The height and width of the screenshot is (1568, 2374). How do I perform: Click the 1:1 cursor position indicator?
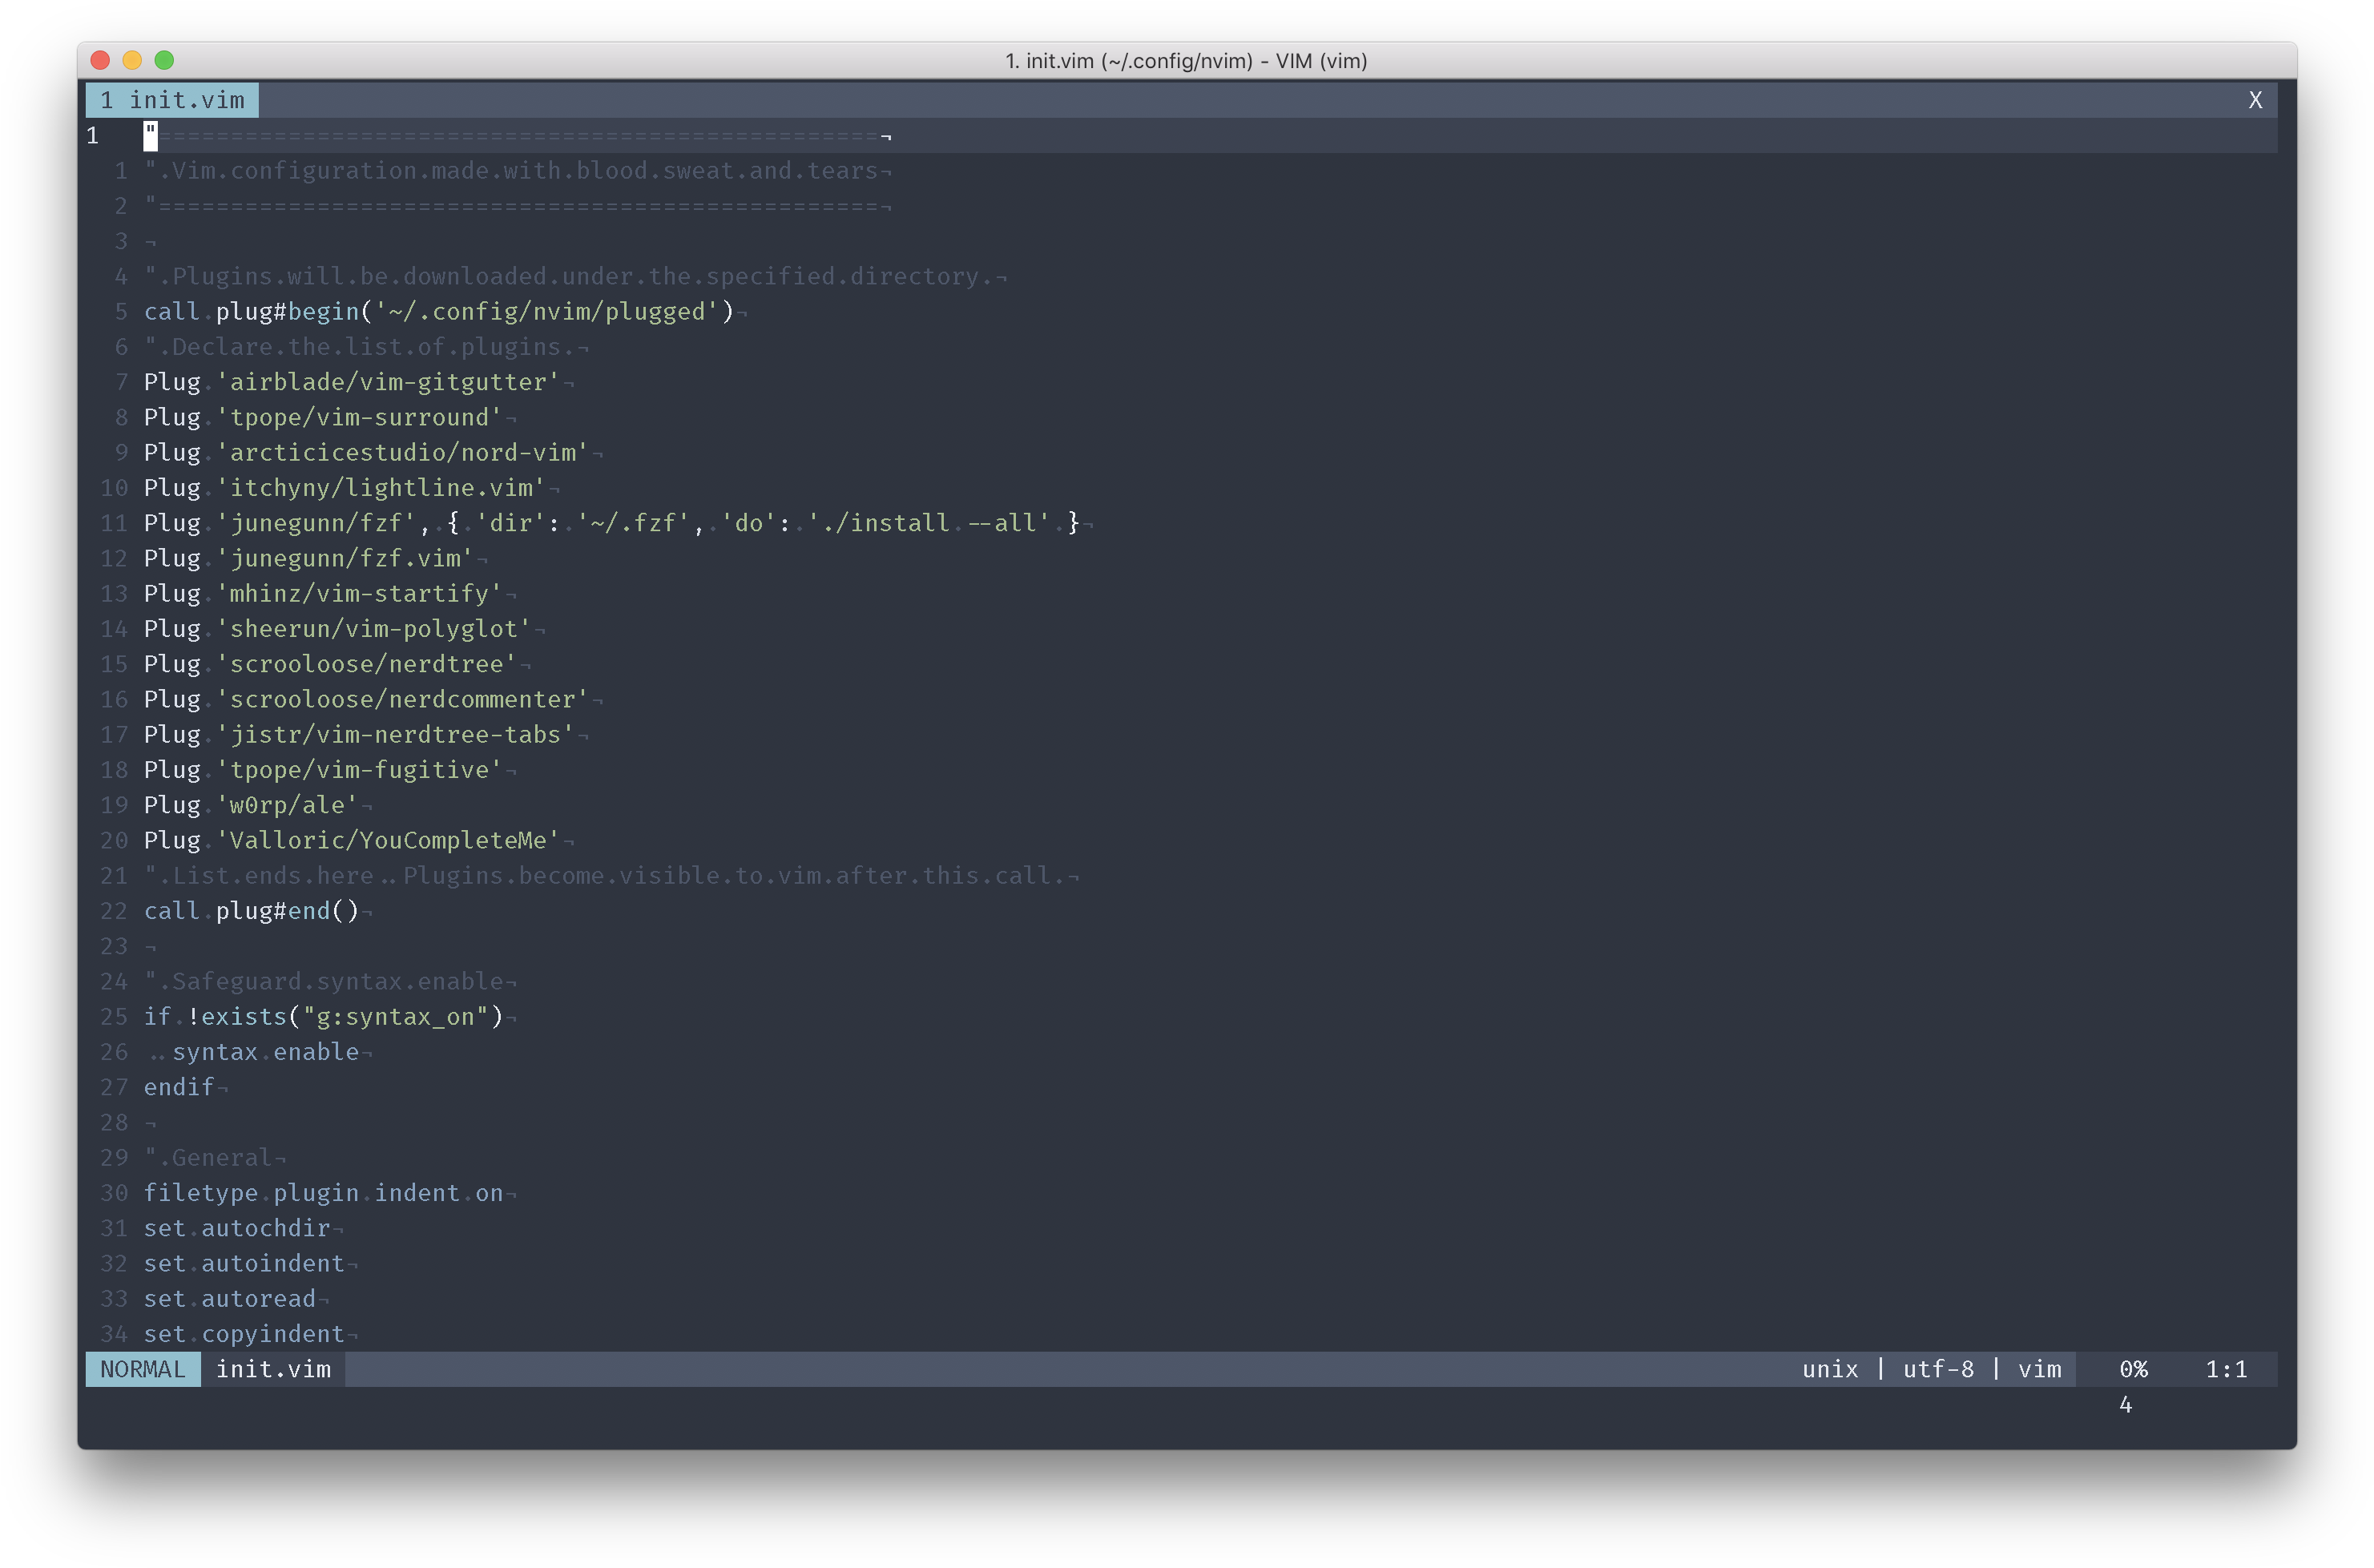(x=2226, y=1369)
